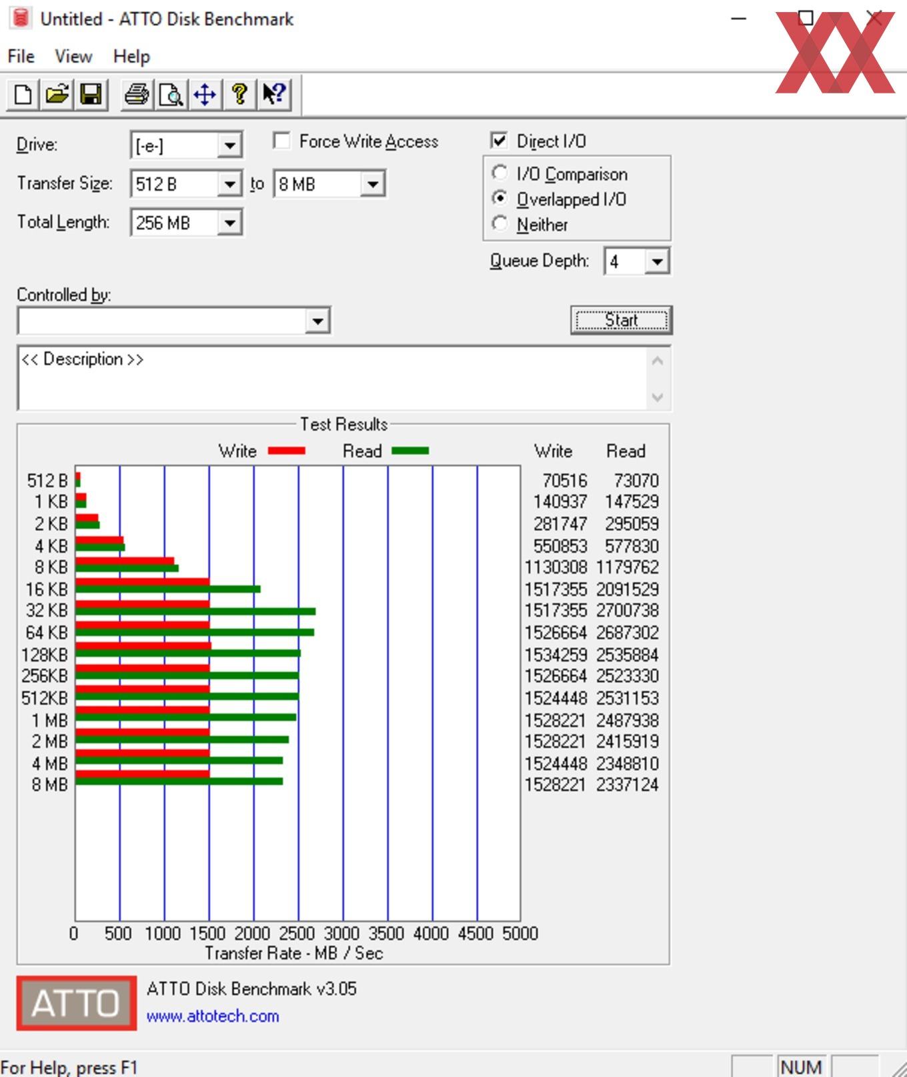The height and width of the screenshot is (1077, 907).
Task: Click the 128KB row label in chart
Action: [x=45, y=655]
